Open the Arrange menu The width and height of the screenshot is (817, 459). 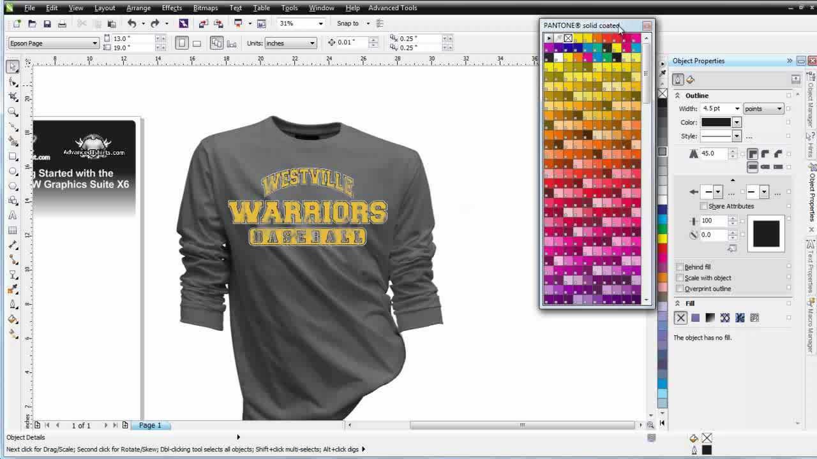click(x=139, y=8)
